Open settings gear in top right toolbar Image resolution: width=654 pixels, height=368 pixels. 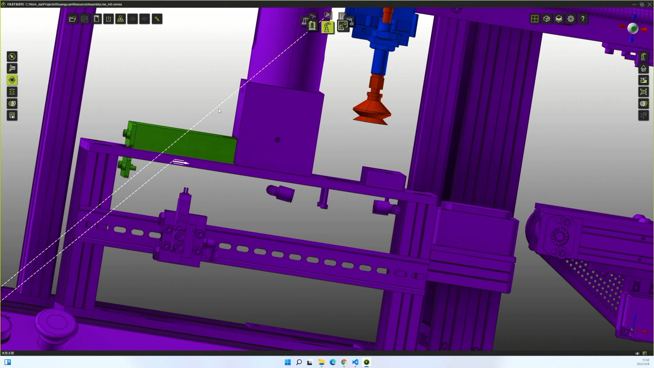[x=571, y=19]
